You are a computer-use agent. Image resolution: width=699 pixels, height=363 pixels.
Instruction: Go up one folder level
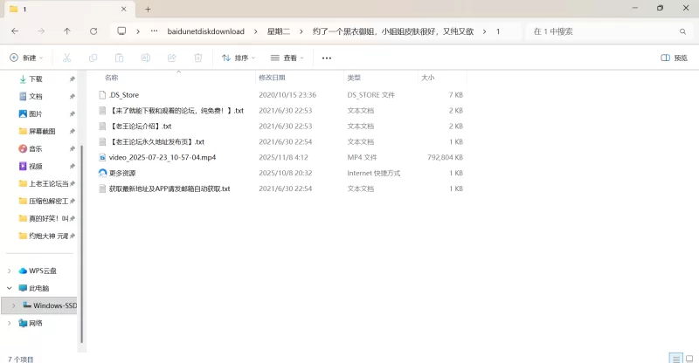(x=67, y=31)
